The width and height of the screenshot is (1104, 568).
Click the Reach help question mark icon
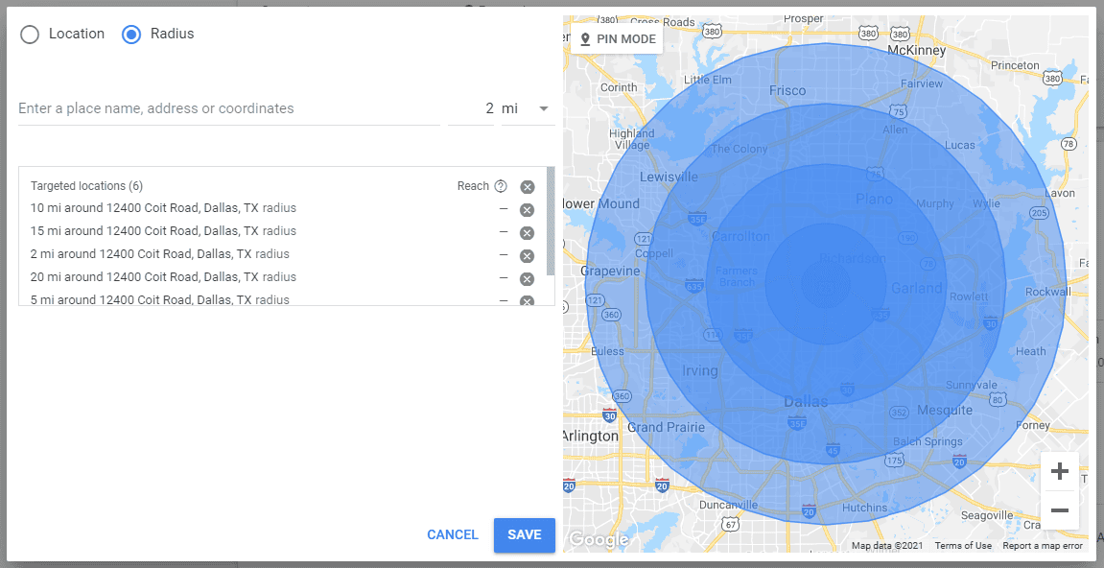[501, 186]
